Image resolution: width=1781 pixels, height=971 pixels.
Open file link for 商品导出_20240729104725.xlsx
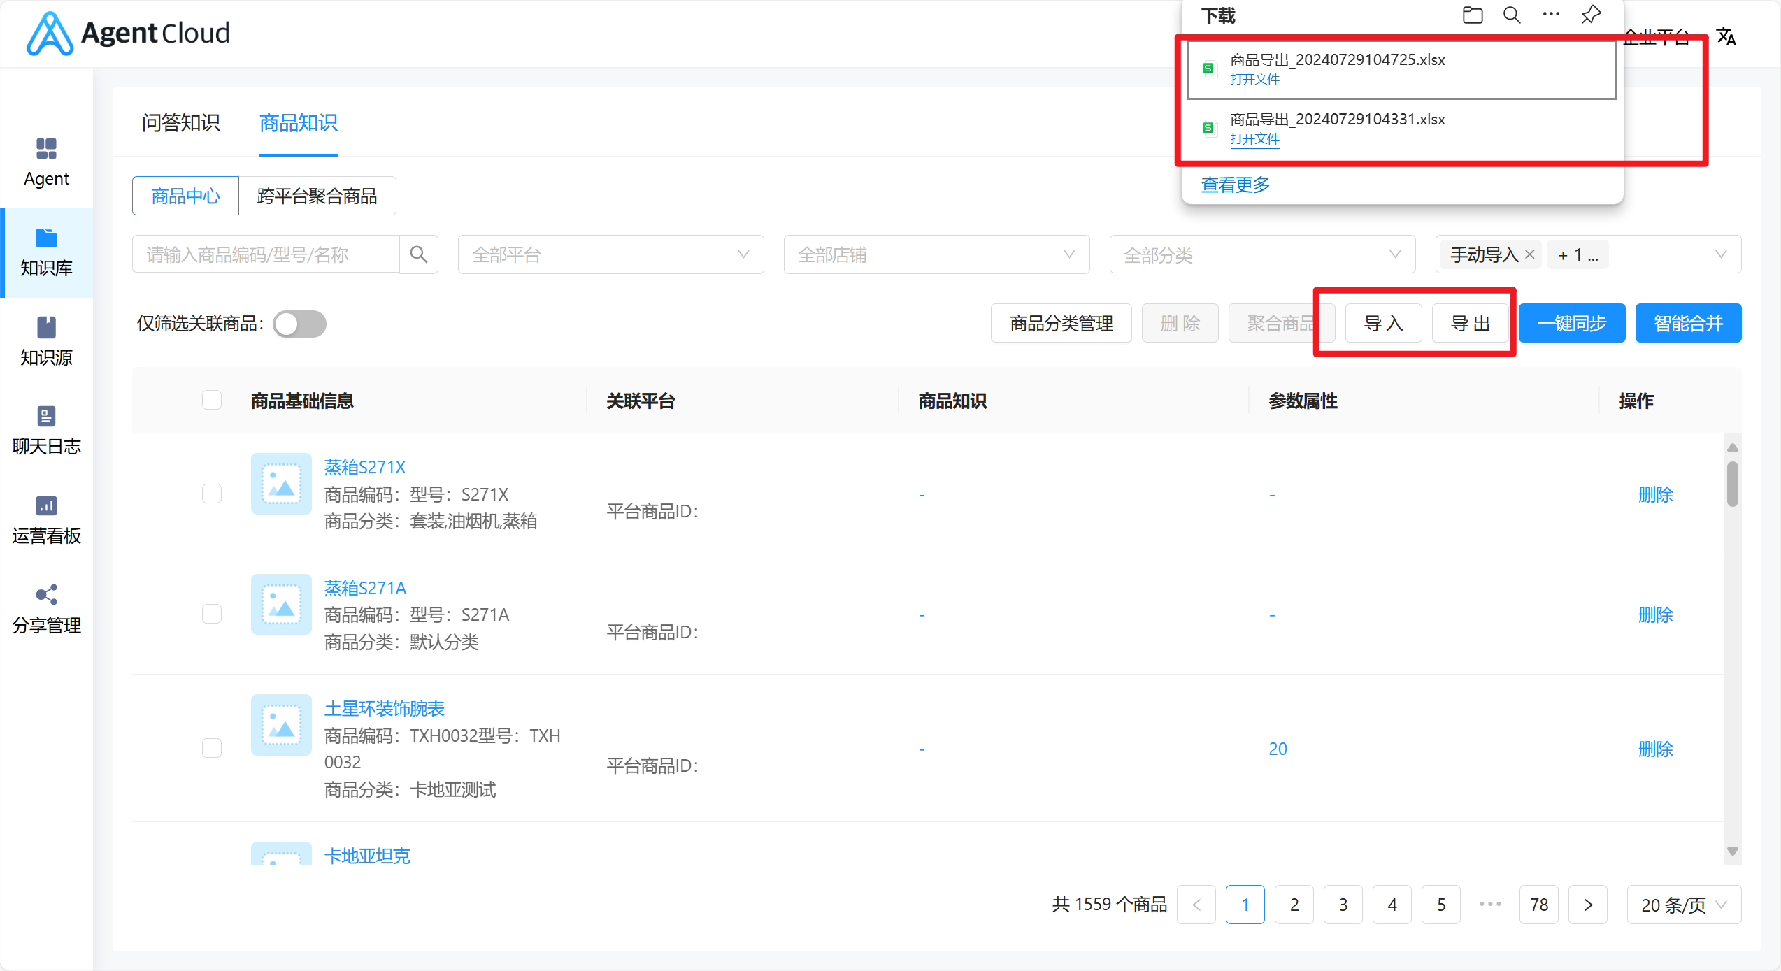click(x=1254, y=80)
